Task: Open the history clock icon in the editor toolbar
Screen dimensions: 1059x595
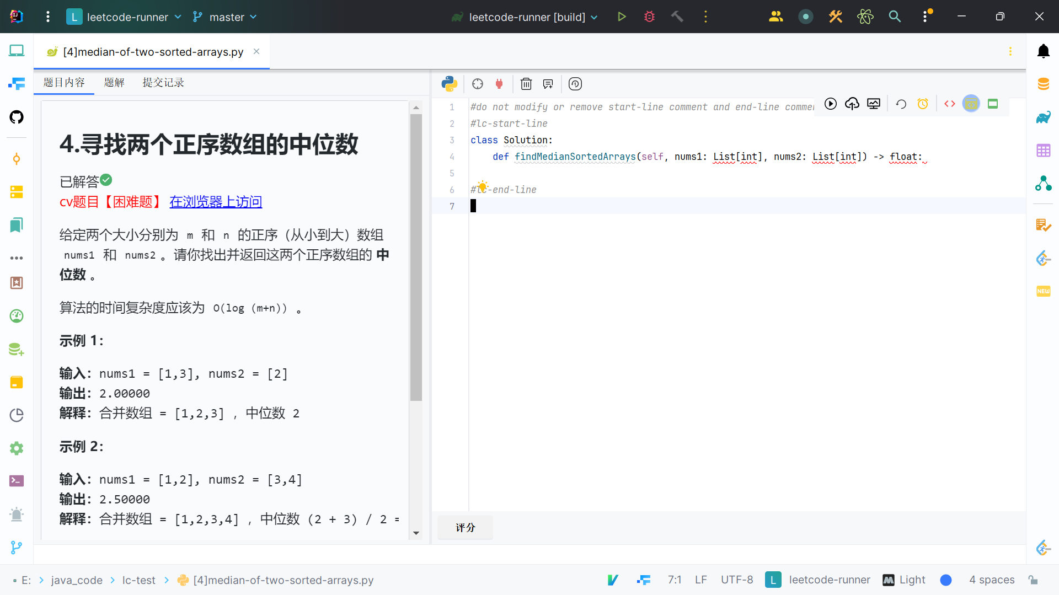Action: (575, 84)
